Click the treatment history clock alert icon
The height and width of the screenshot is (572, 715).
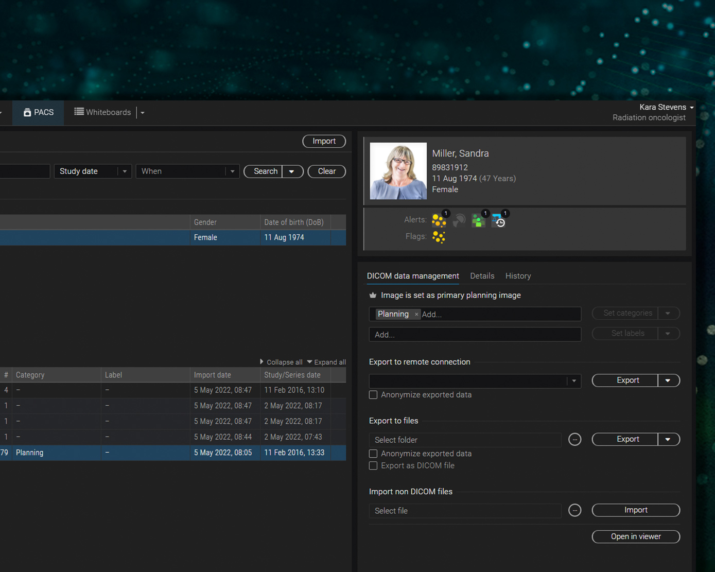tap(498, 221)
